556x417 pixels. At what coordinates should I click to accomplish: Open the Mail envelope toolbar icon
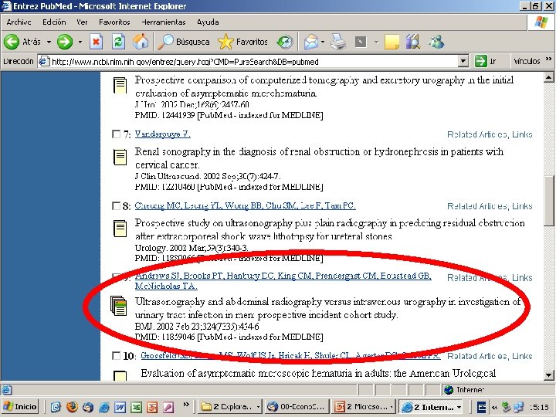(x=311, y=42)
